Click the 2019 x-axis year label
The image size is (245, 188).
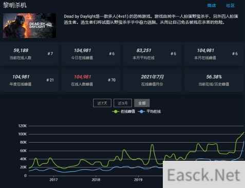(x=138, y=180)
